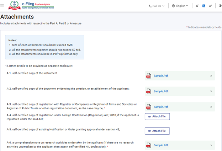Open the Call Us dropdown
This screenshot has width=222, height=151.
tap(157, 6)
